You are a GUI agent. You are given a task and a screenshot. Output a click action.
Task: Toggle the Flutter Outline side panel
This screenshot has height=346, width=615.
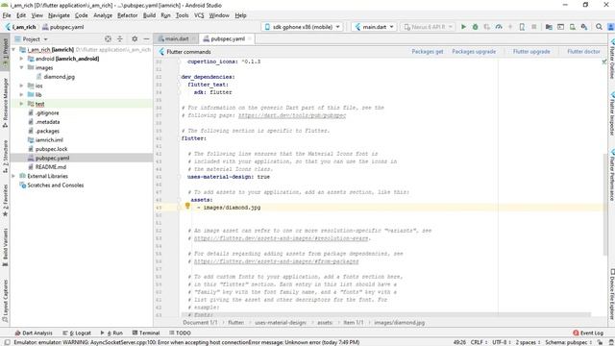point(611,59)
